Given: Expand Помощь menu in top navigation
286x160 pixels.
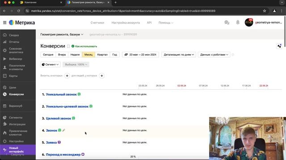Looking at the screenshot, I should click(166, 23).
